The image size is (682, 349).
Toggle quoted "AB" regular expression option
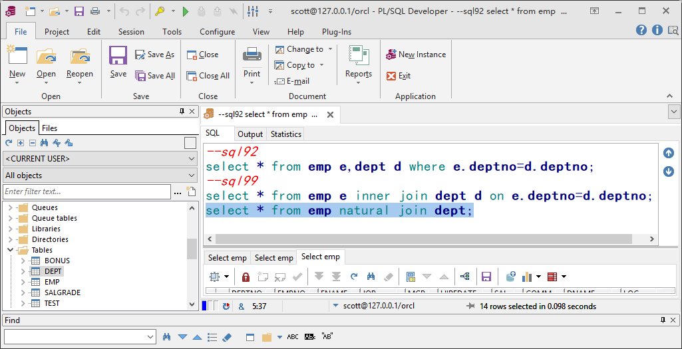(x=327, y=336)
